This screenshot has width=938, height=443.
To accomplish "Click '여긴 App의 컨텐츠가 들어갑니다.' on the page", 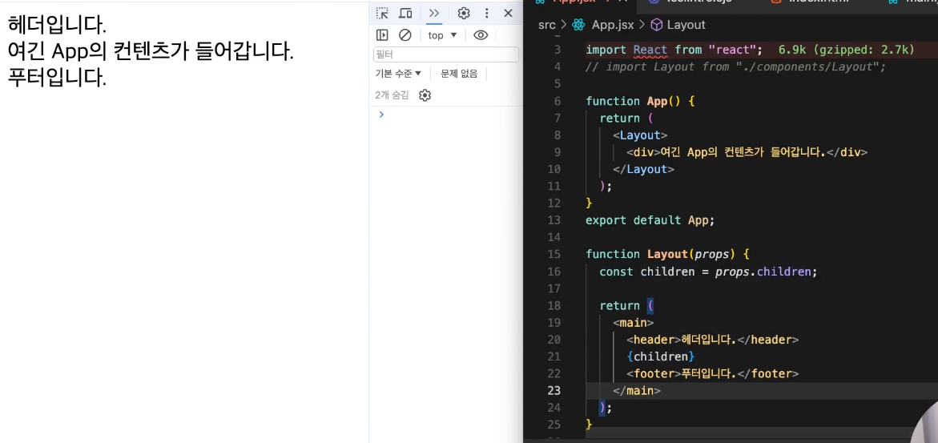I will 151,51.
